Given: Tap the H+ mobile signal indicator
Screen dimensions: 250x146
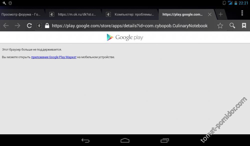Looking at the screenshot, I should [230, 3].
